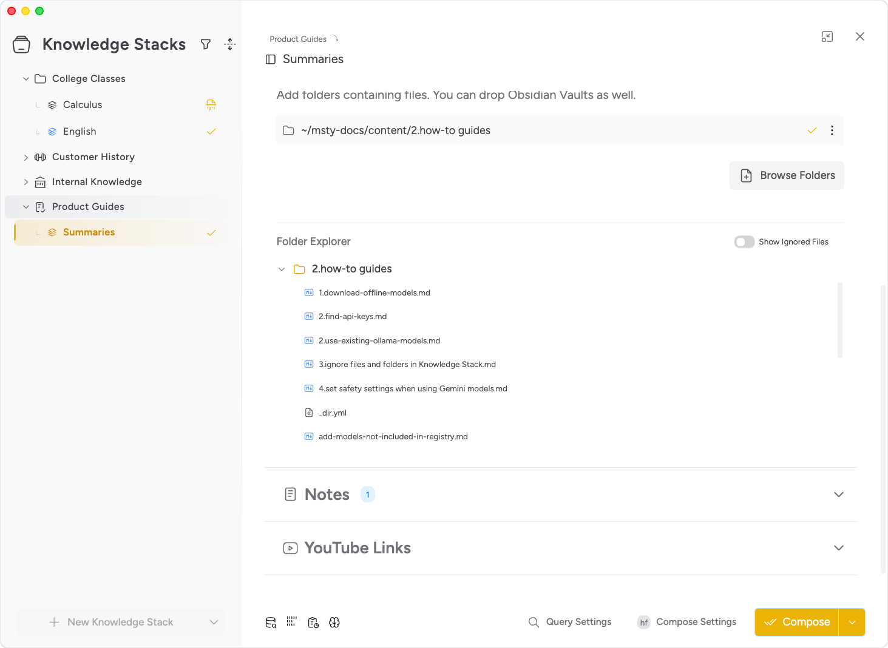
Task: Collapse the College Classes folder
Action: [x=26, y=79]
